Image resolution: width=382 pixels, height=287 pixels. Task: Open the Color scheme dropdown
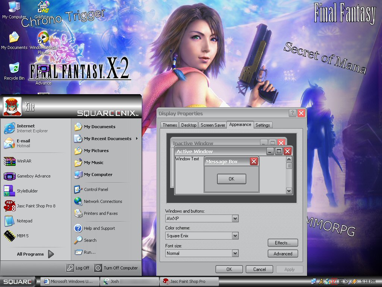235,236
